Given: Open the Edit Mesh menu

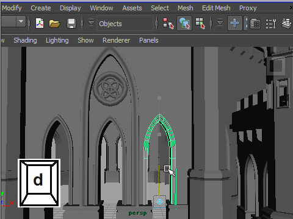Looking at the screenshot, I should (216, 8).
